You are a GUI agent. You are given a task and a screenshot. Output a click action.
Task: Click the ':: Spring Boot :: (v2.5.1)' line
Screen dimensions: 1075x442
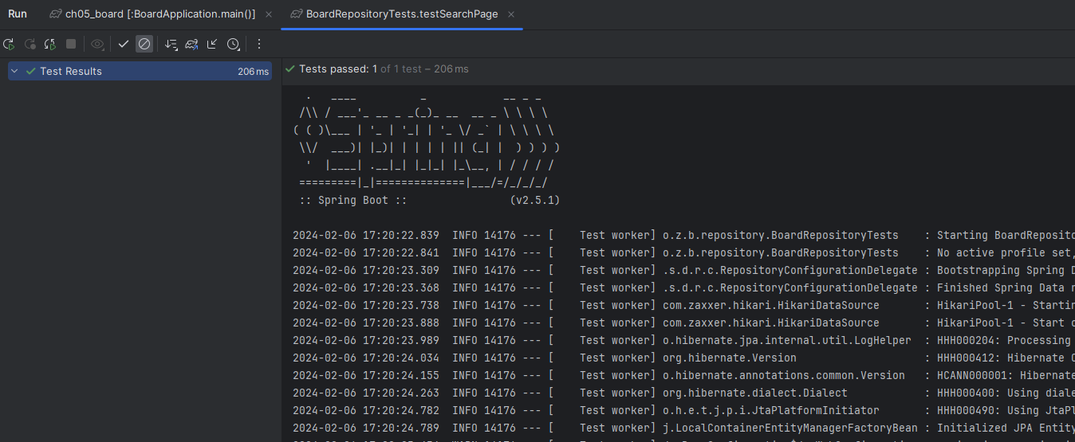point(430,200)
